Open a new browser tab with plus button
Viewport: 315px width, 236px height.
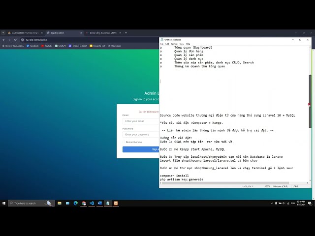pos(126,33)
